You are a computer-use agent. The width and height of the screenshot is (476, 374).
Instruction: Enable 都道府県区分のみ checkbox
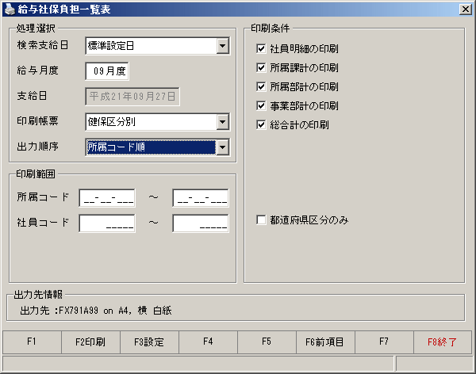coord(261,220)
